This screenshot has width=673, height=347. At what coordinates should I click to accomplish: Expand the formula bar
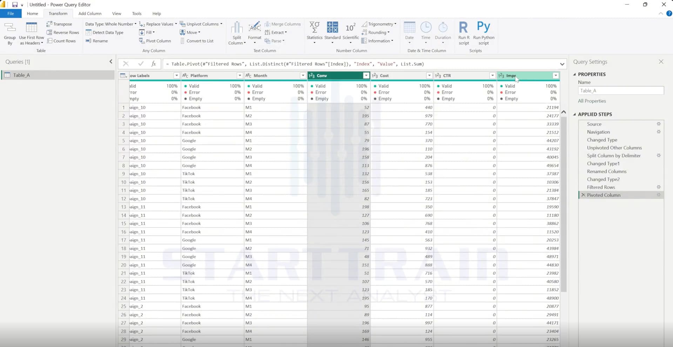(x=562, y=64)
